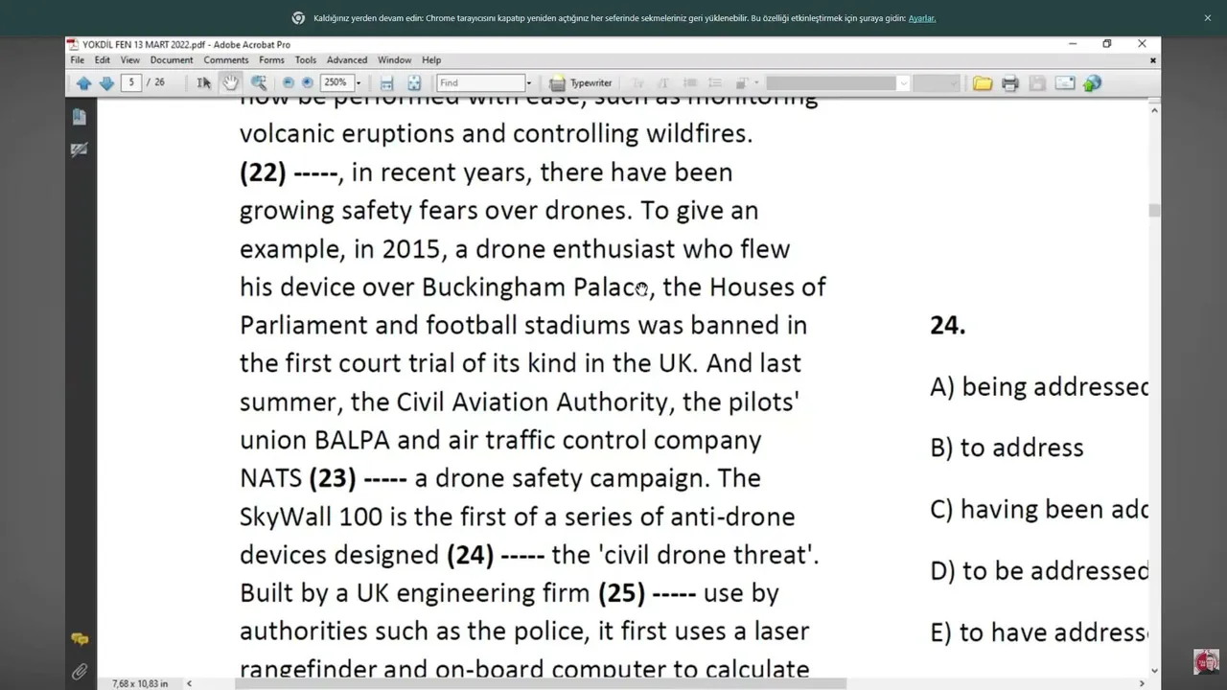1227x690 pixels.
Task: Click answer option D) to be addressed
Action: [x=1039, y=571]
